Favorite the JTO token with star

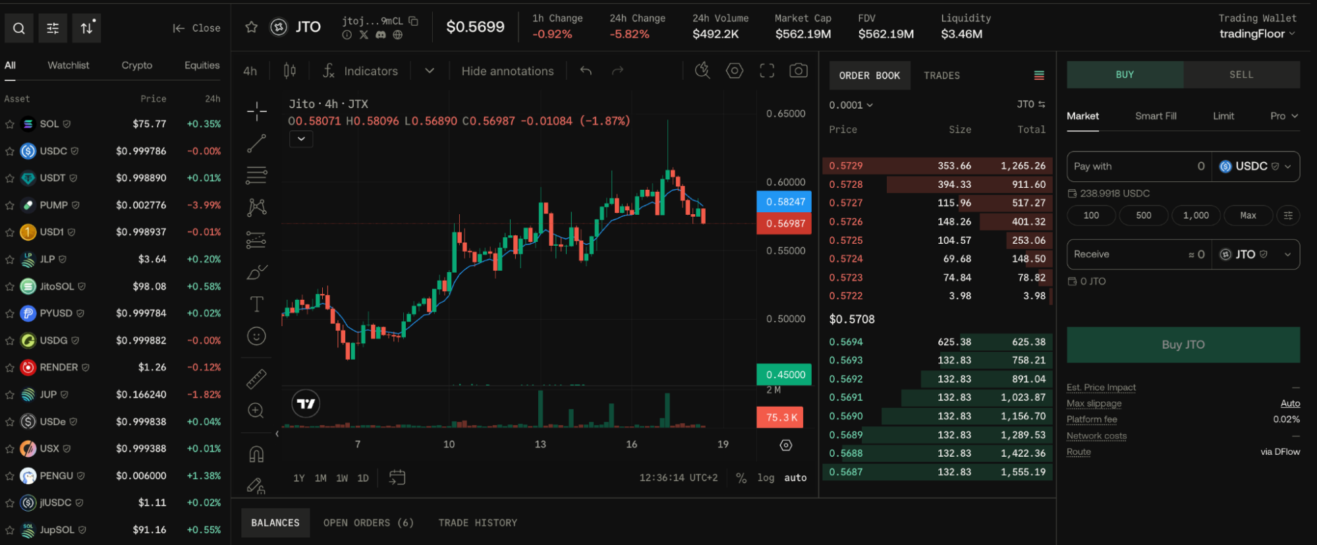(x=251, y=27)
